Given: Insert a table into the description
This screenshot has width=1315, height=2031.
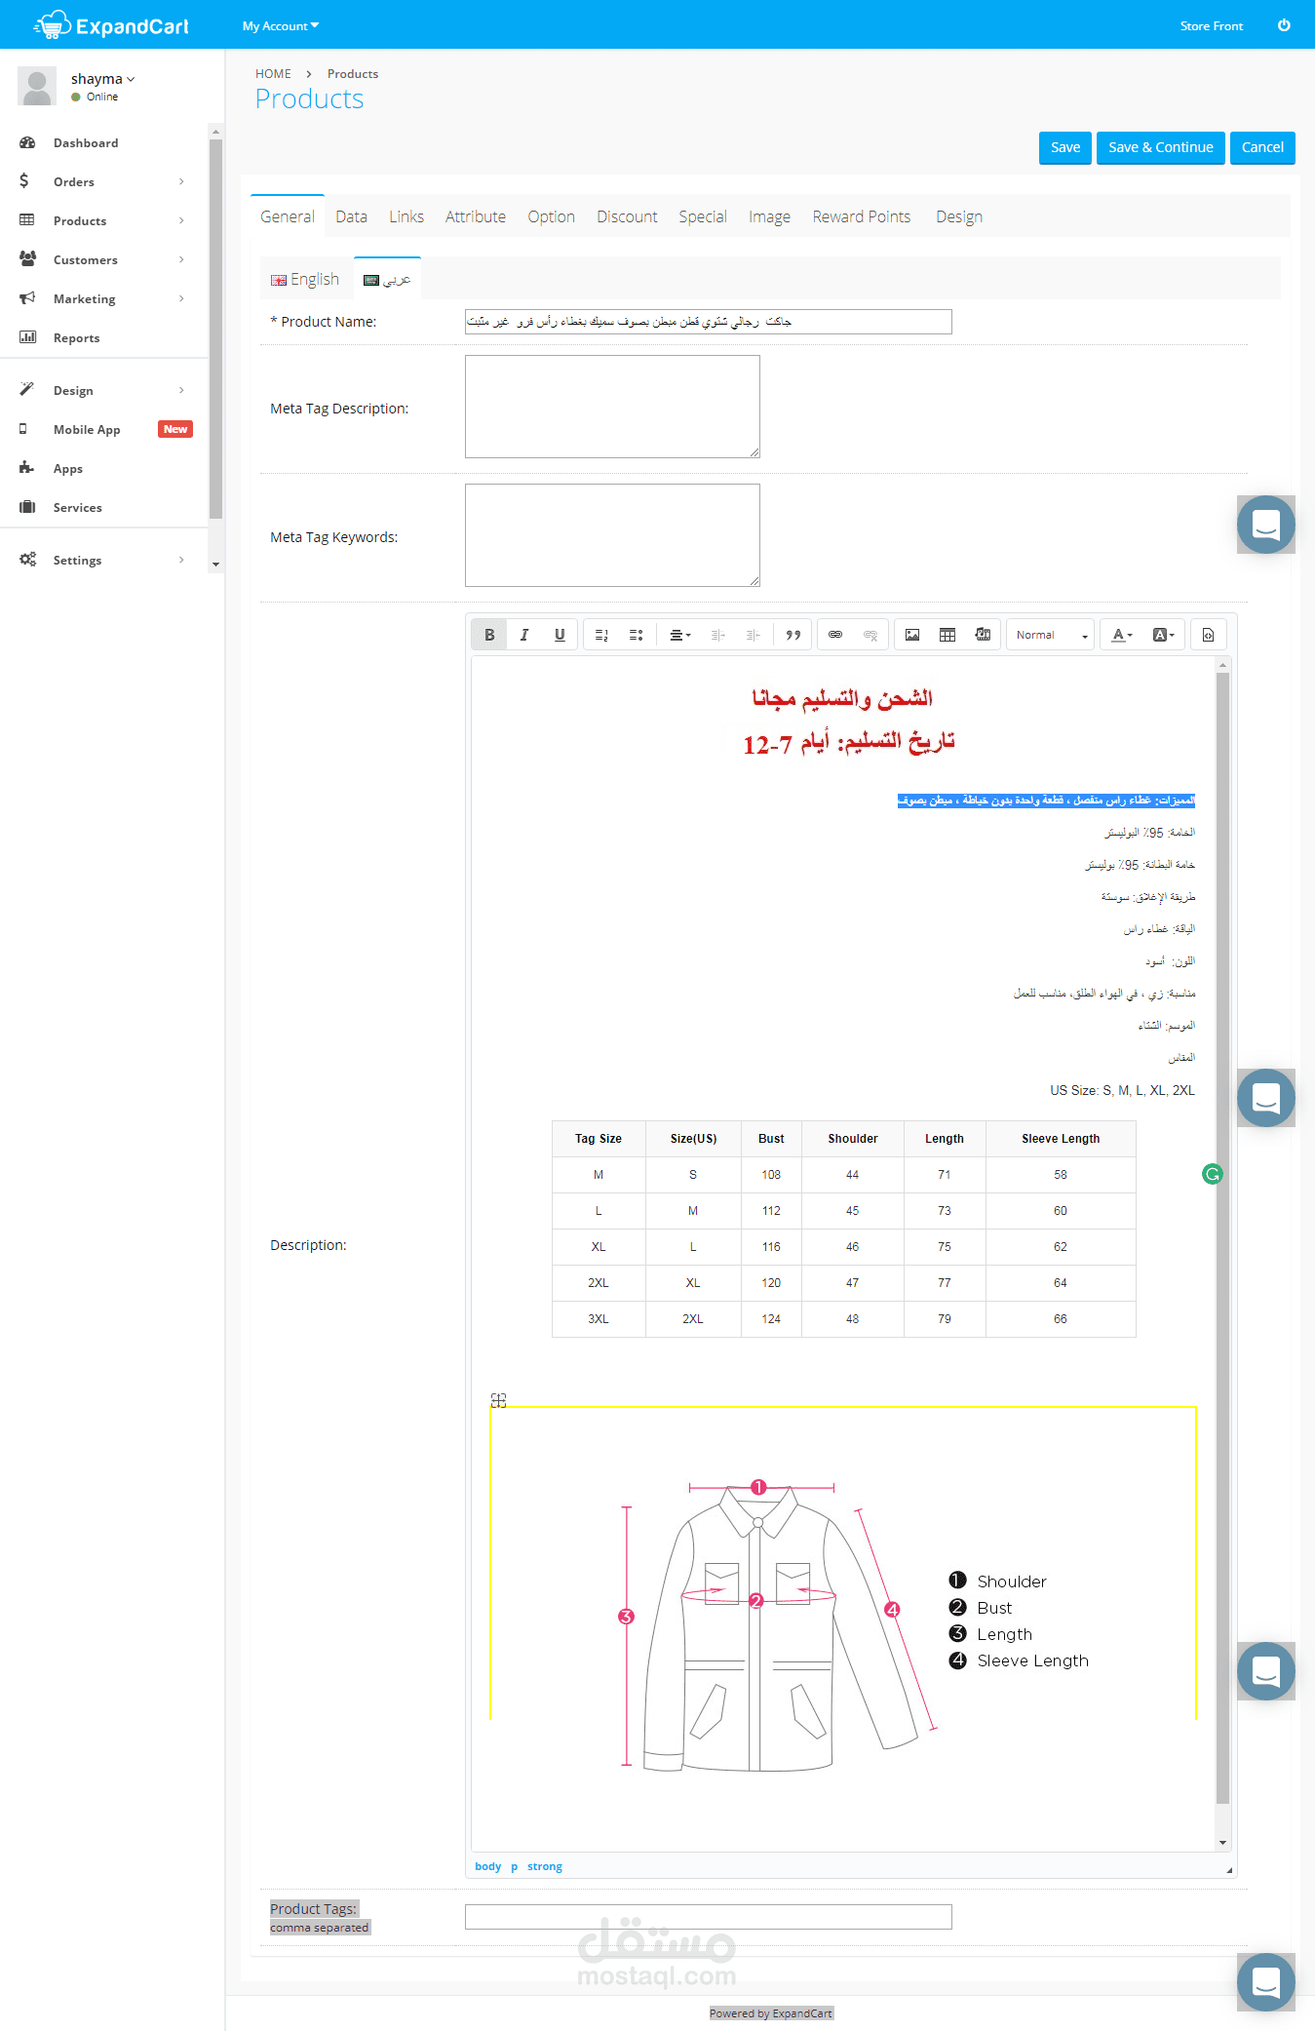Looking at the screenshot, I should [948, 635].
